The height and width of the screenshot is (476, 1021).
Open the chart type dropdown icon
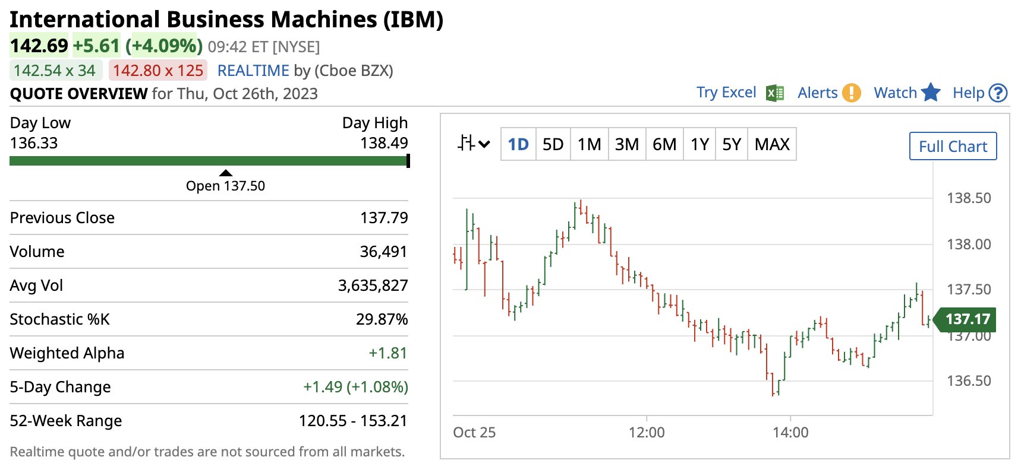(474, 144)
